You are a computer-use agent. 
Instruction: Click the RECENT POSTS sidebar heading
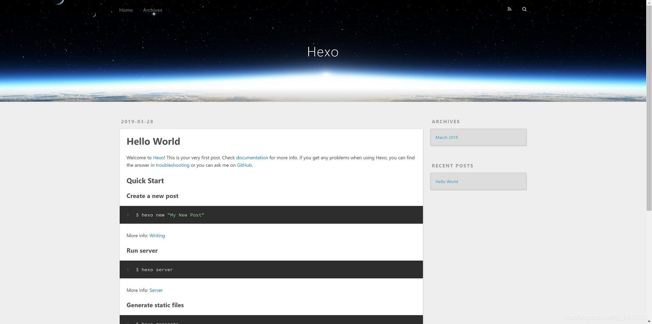453,166
